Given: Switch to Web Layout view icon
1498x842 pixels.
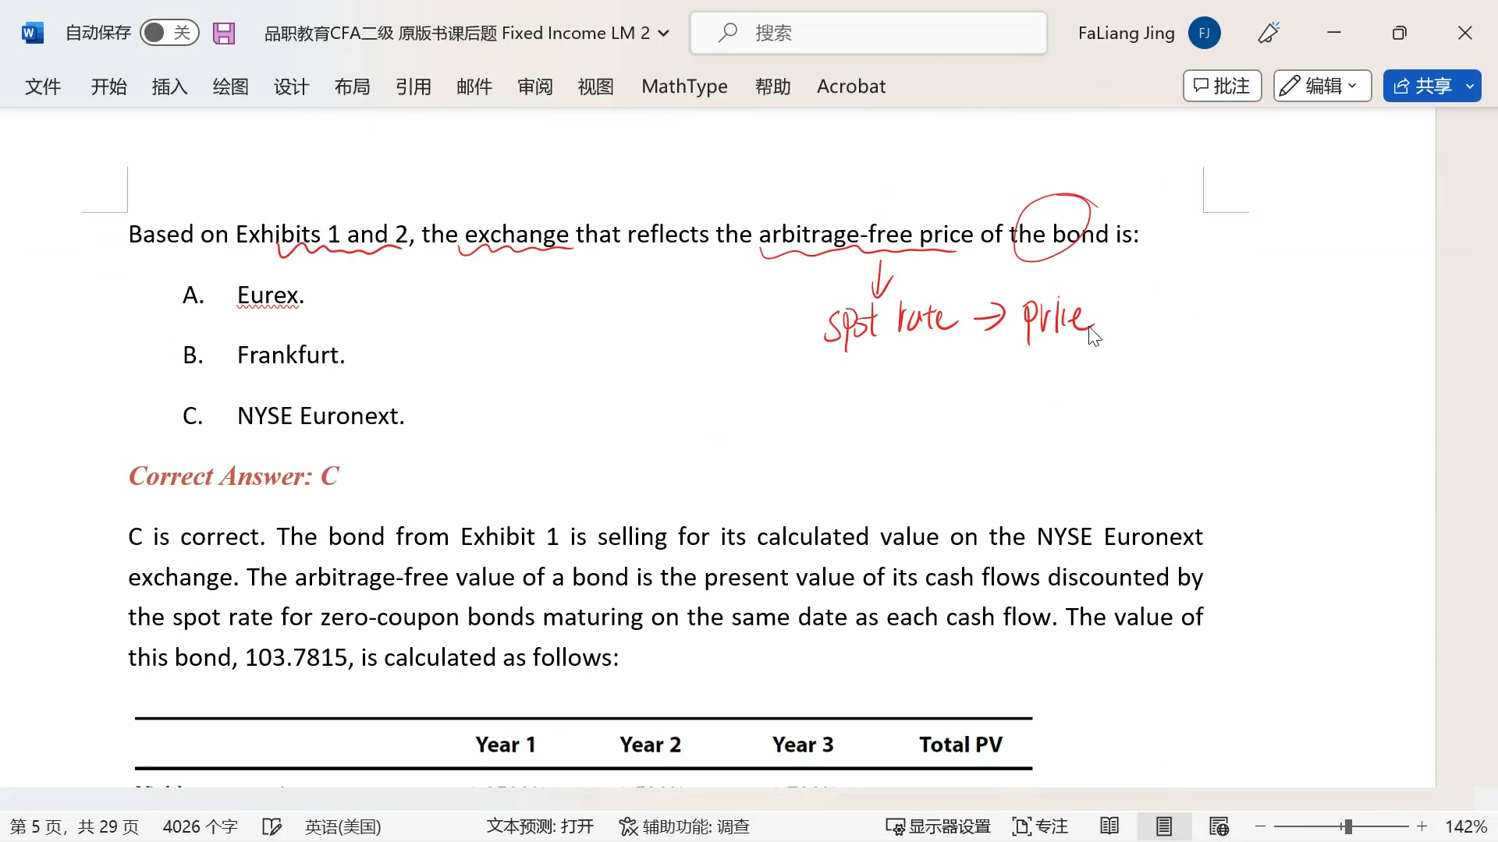Looking at the screenshot, I should click(1219, 826).
